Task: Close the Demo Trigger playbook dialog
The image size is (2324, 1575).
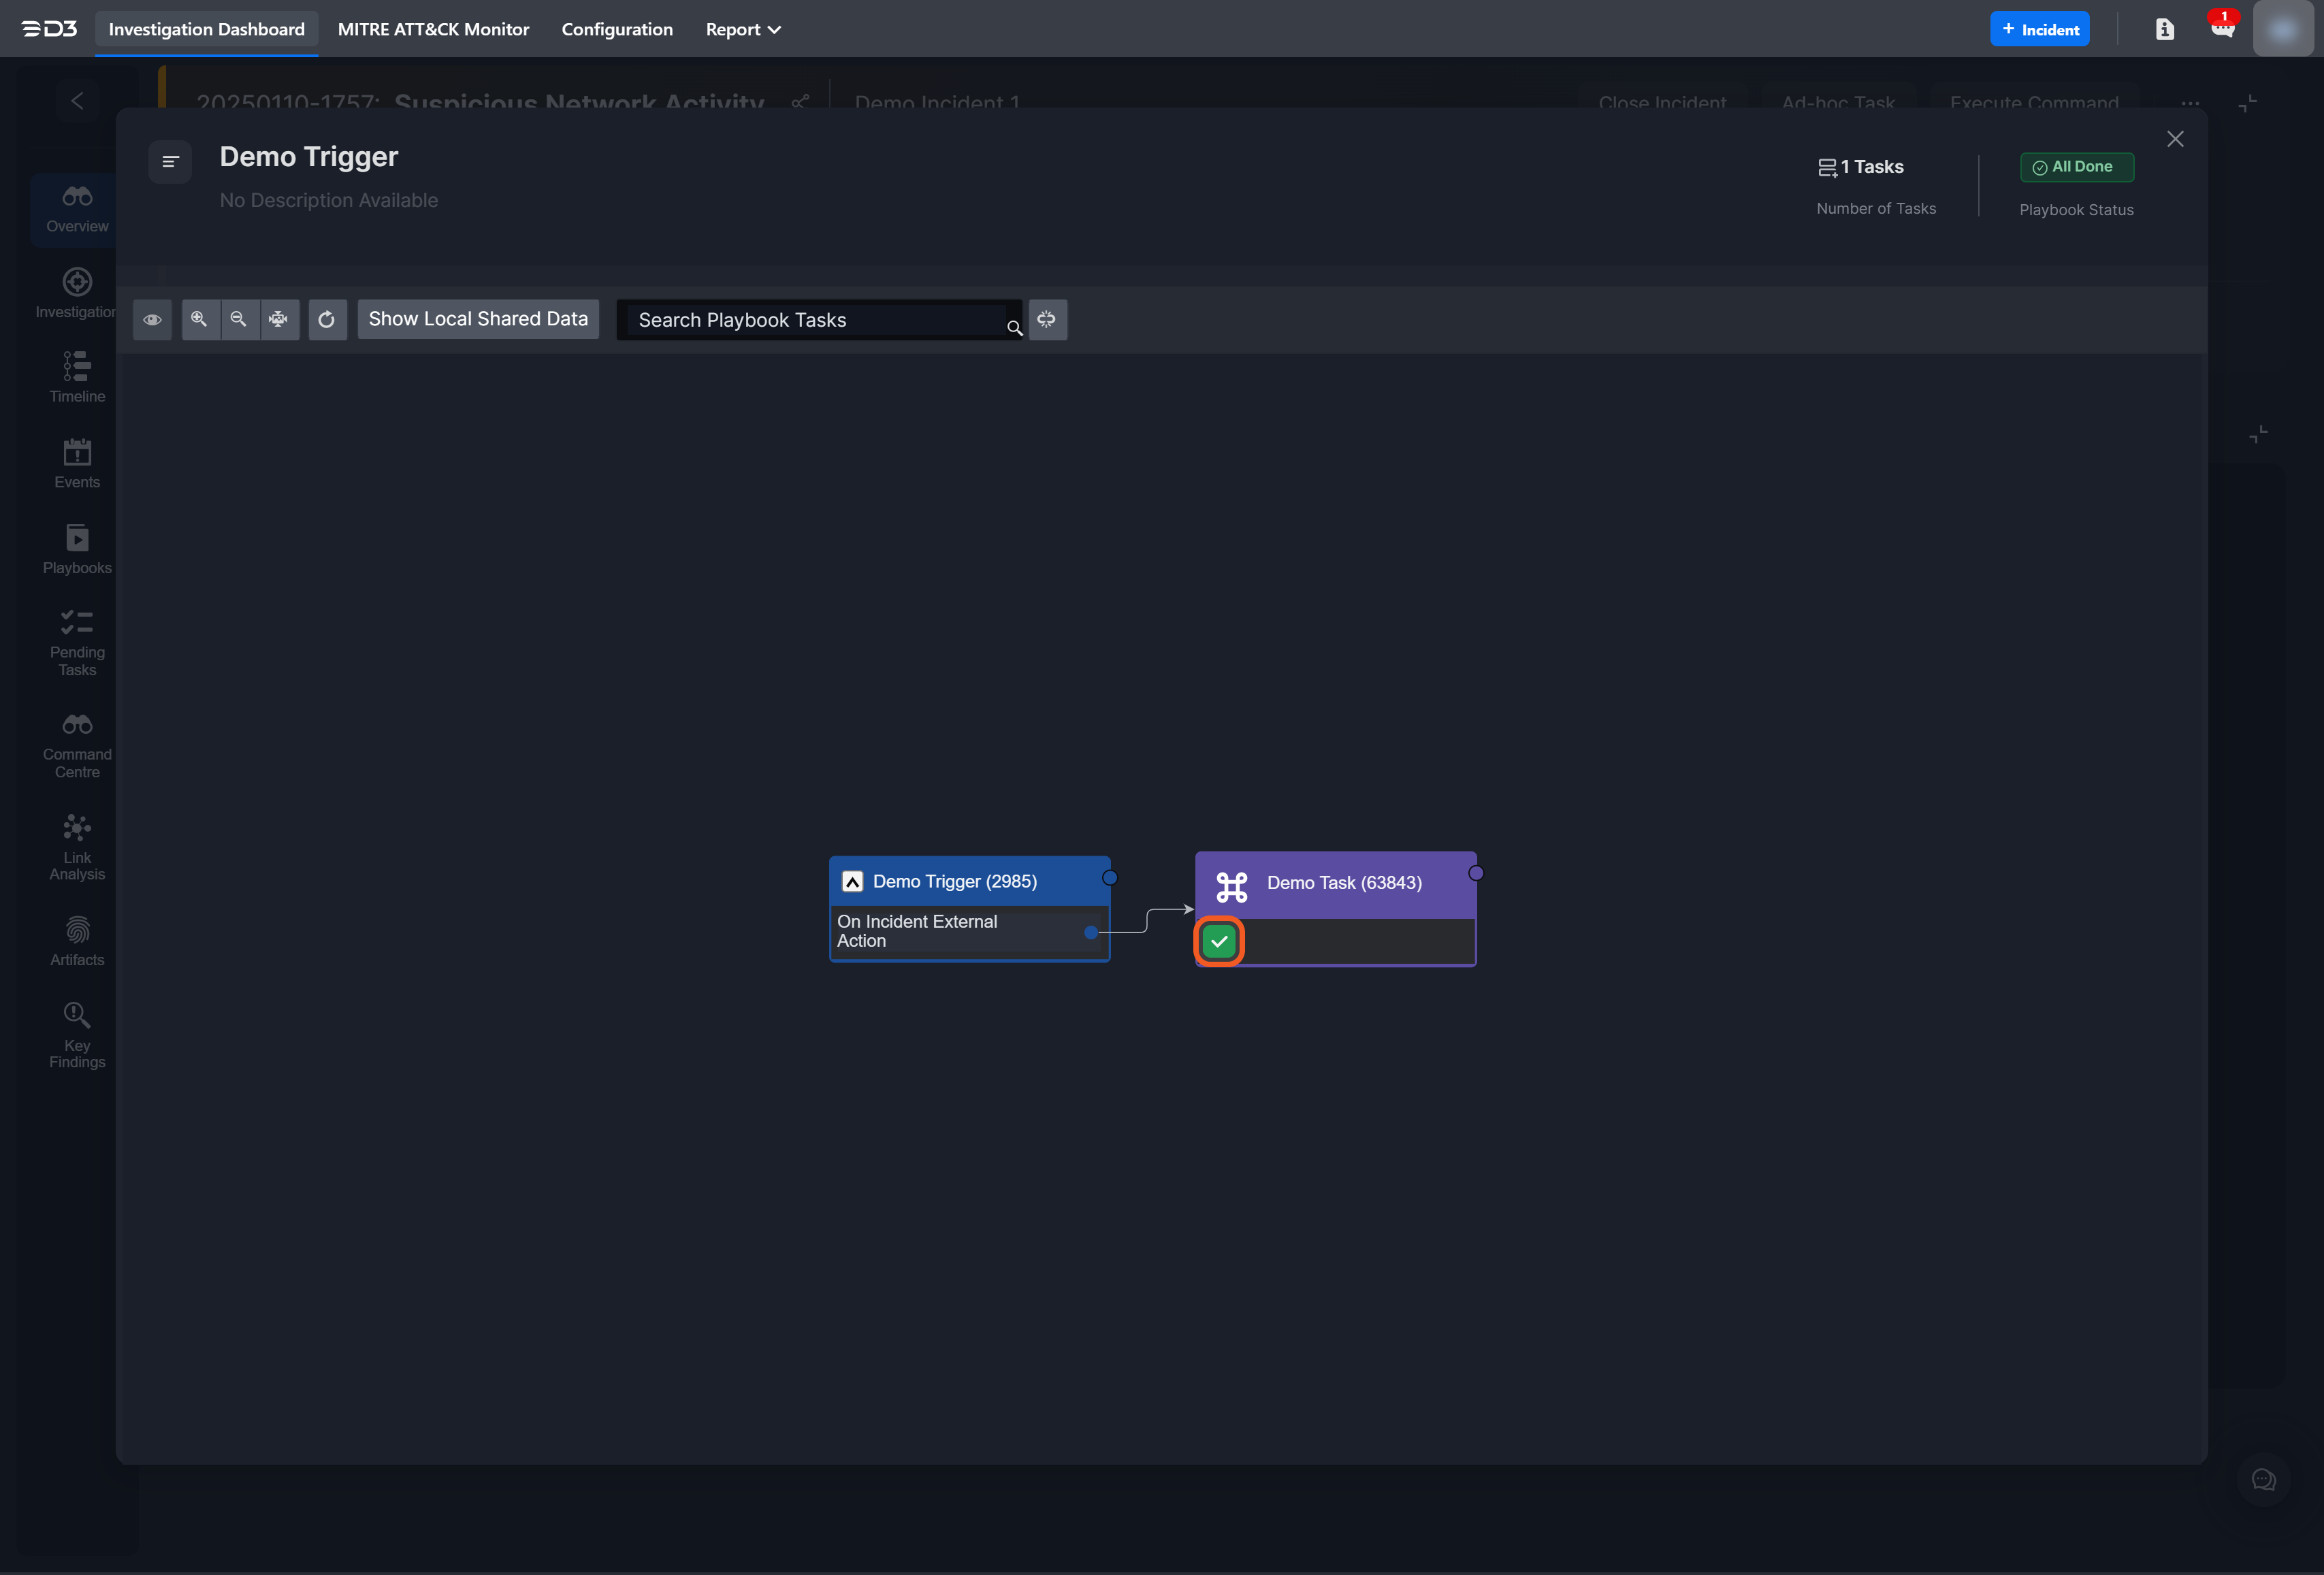Action: tap(2175, 139)
